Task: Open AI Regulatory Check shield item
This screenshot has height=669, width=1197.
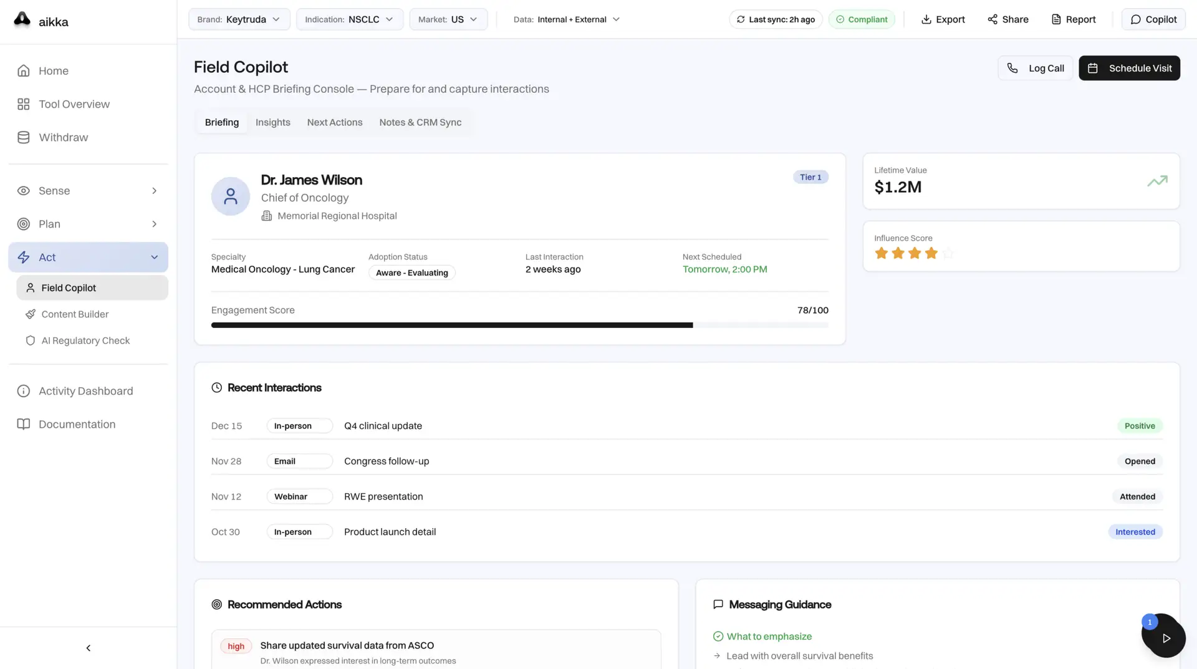Action: pos(85,340)
